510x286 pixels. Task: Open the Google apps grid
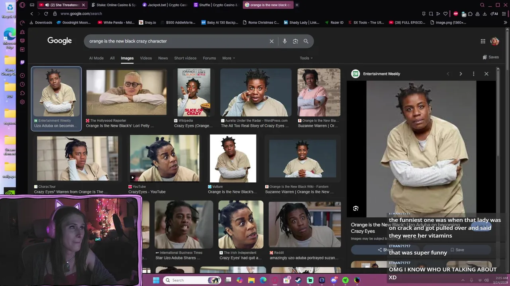pyautogui.click(x=483, y=41)
